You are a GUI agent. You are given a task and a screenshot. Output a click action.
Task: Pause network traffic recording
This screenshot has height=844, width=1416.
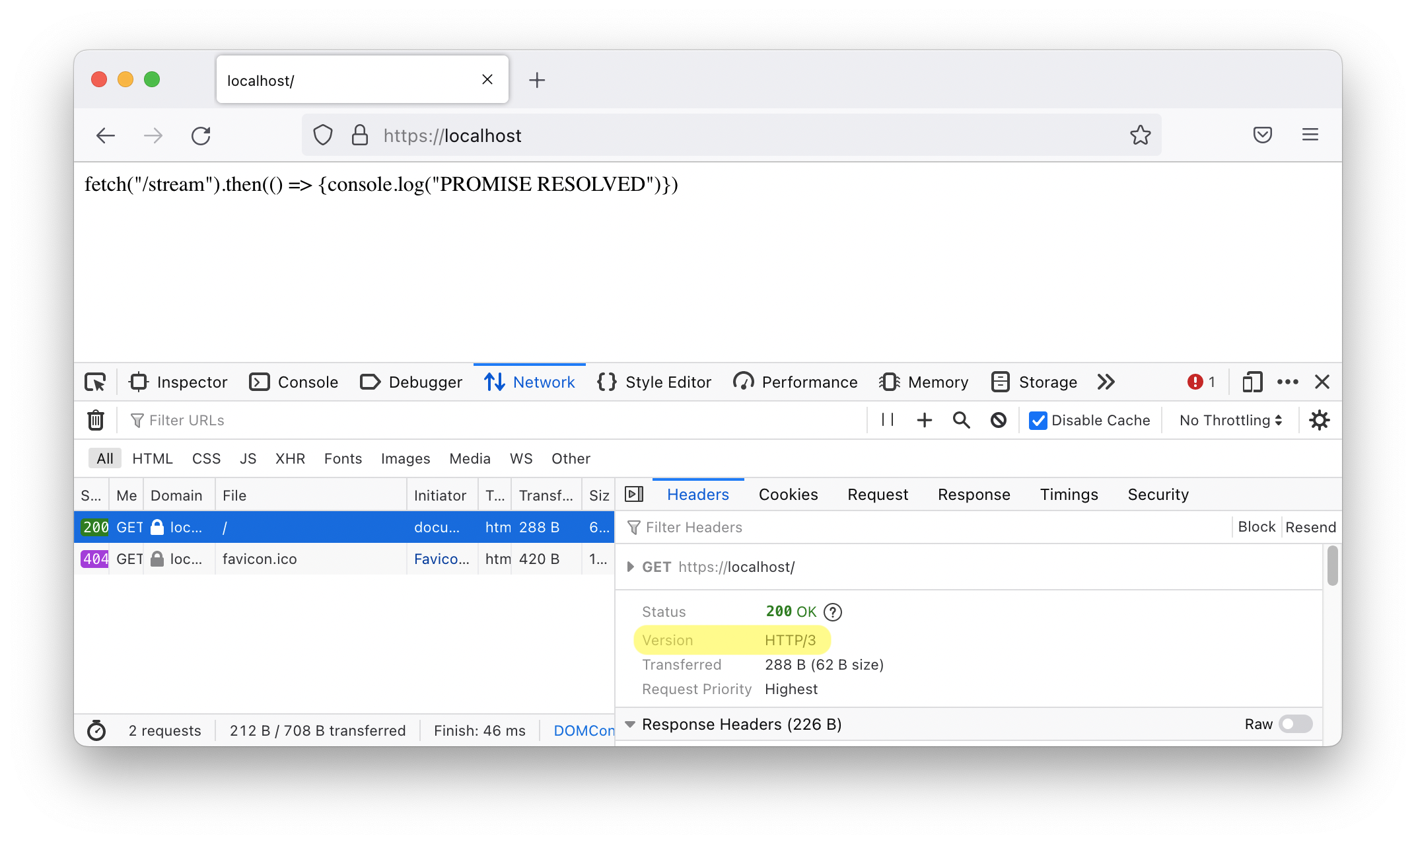coord(887,420)
